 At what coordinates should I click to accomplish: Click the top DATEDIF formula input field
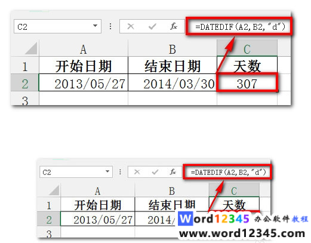[x=239, y=26]
